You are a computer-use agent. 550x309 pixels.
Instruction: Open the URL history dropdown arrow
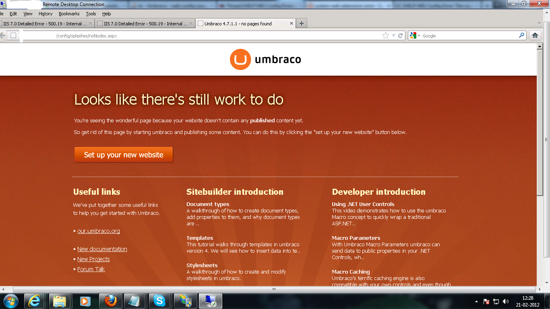(393, 35)
